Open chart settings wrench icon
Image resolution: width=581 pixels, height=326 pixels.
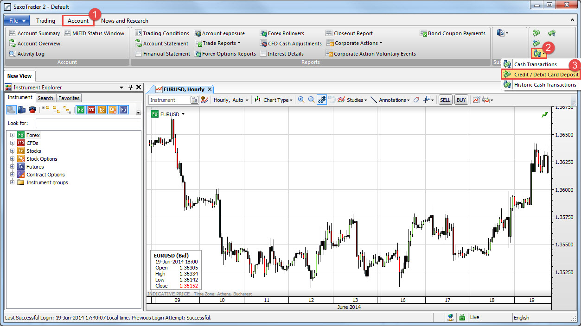(x=476, y=100)
